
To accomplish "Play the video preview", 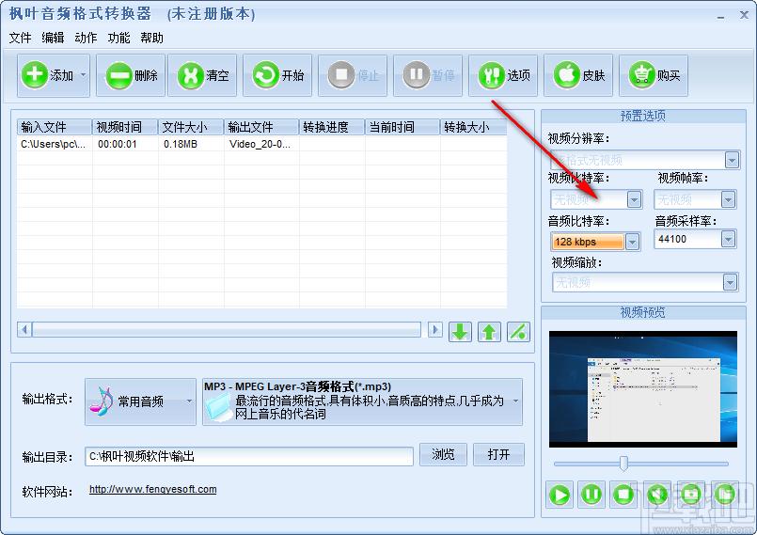I will pos(560,495).
